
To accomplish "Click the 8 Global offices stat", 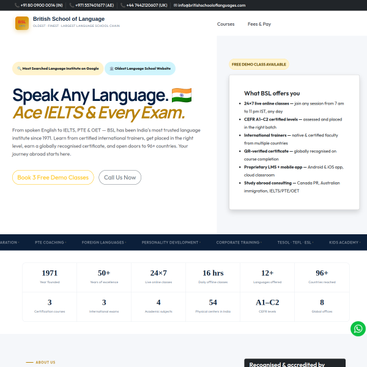I will click(x=322, y=306).
